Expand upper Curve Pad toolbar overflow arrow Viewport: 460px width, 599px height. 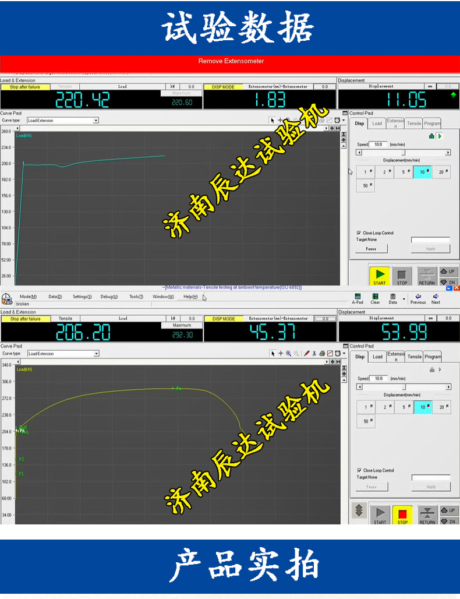tap(344, 121)
